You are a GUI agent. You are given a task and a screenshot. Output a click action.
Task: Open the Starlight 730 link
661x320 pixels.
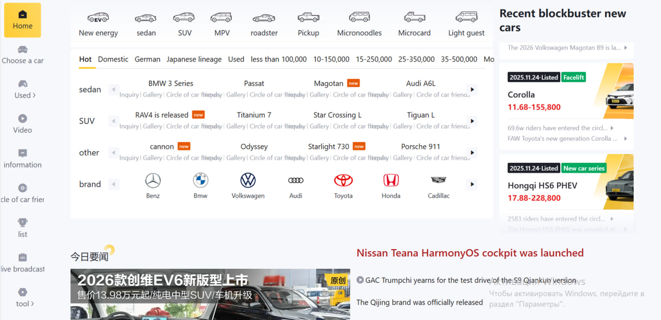coord(329,147)
